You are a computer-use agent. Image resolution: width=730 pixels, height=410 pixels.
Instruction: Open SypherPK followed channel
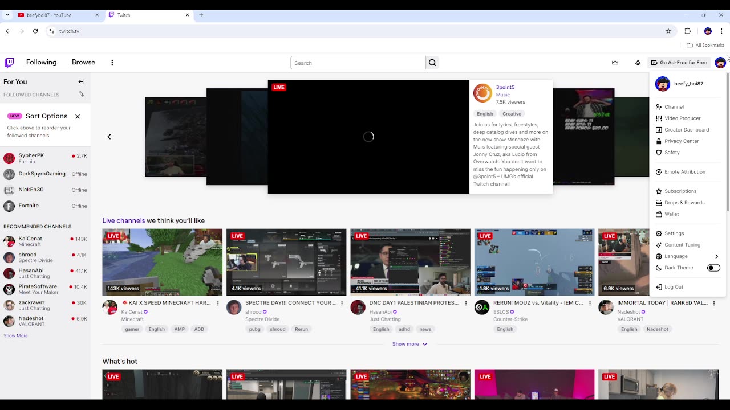(x=45, y=158)
